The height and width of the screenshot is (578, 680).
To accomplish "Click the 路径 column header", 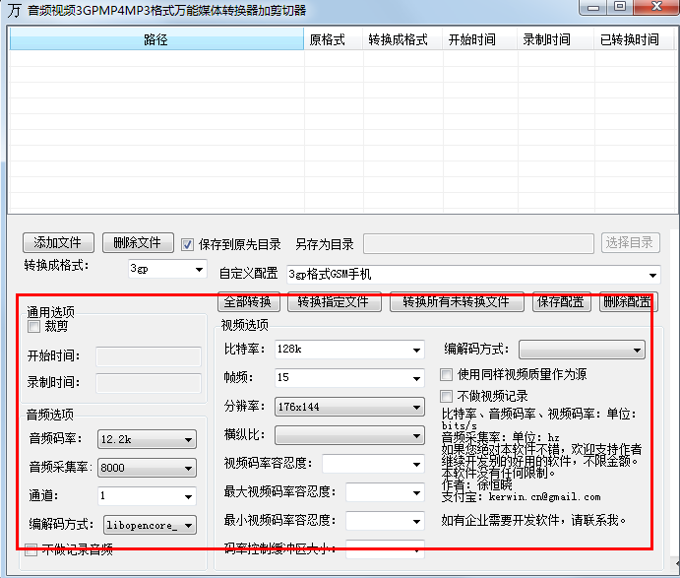I will tap(156, 39).
